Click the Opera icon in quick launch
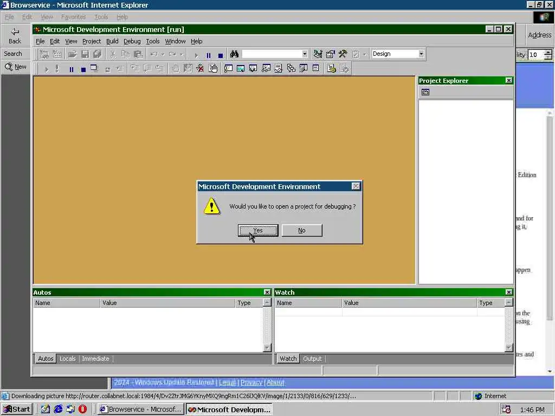This screenshot has height=416, width=555. coord(82,409)
